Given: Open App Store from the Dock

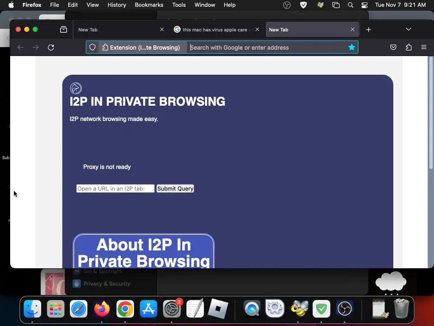Looking at the screenshot, I should (x=148, y=309).
